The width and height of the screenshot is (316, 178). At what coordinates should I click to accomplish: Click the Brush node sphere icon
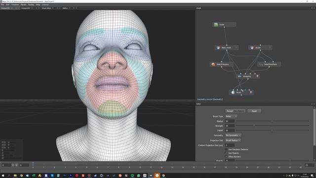[x=233, y=92]
